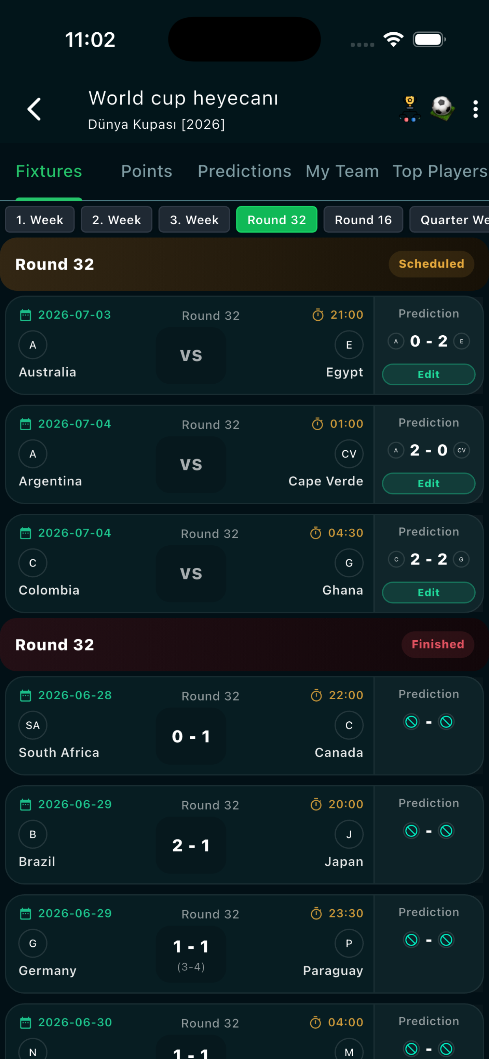The height and width of the screenshot is (1059, 489).
Task: Select the 3. Week filter chip
Action: (194, 219)
